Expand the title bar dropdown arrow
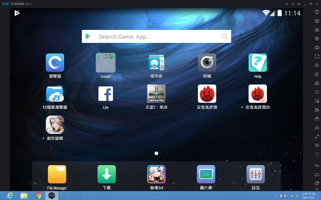 (287, 4)
